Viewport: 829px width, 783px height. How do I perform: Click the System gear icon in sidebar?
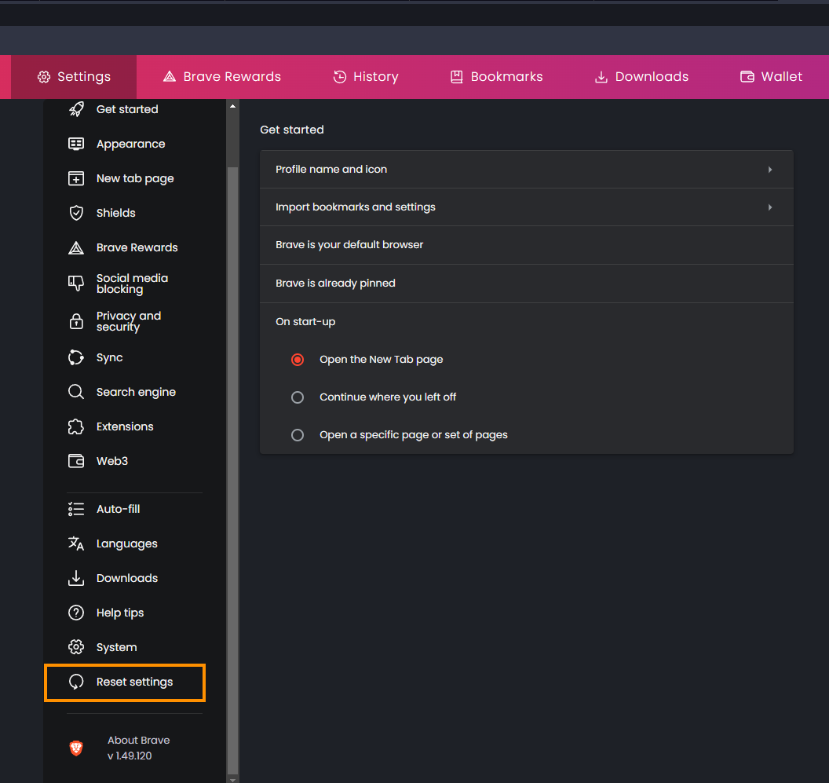(x=76, y=647)
